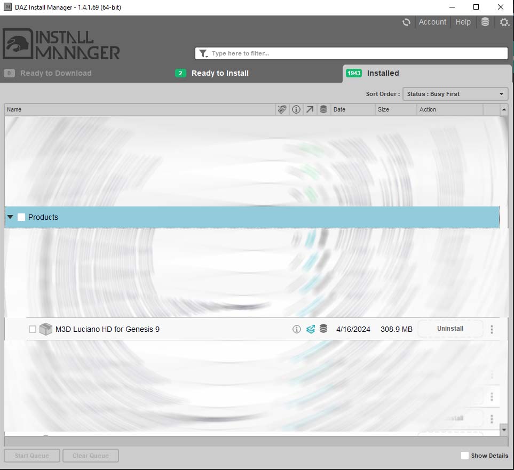The width and height of the screenshot is (514, 470).
Task: Click the DAZ Install Manager logo
Action: [x=61, y=44]
